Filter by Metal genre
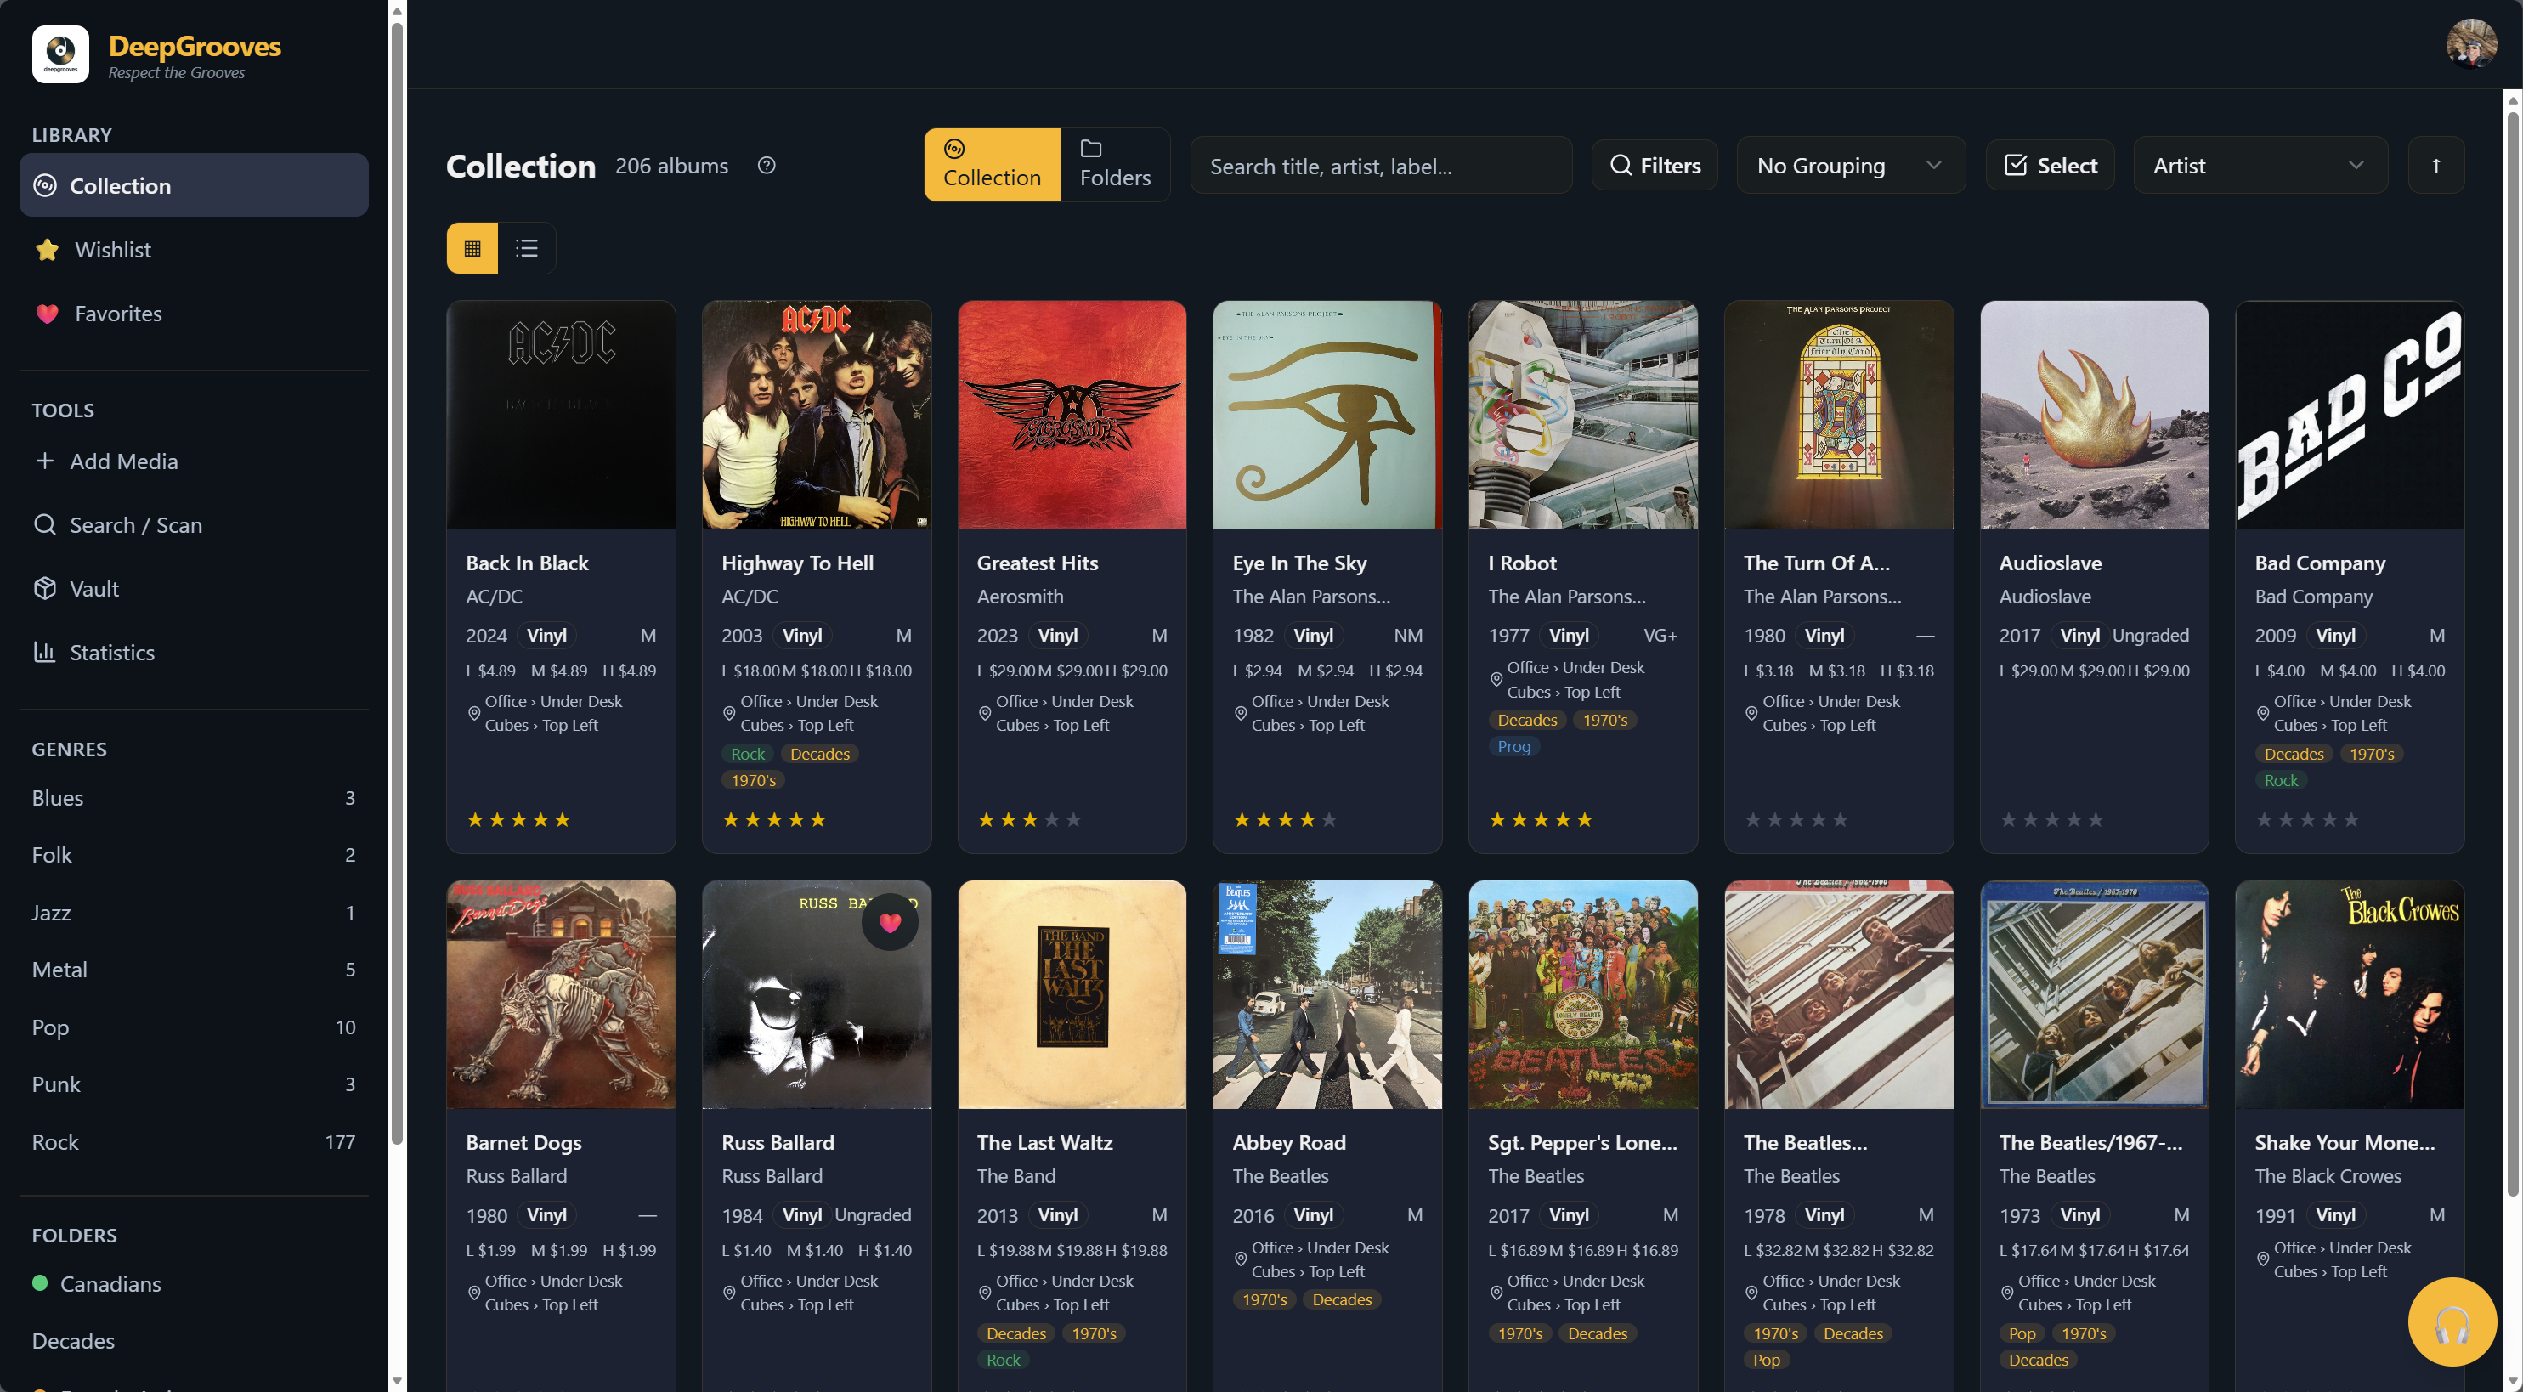Screen dimensions: 2523x1392 pos(194,969)
